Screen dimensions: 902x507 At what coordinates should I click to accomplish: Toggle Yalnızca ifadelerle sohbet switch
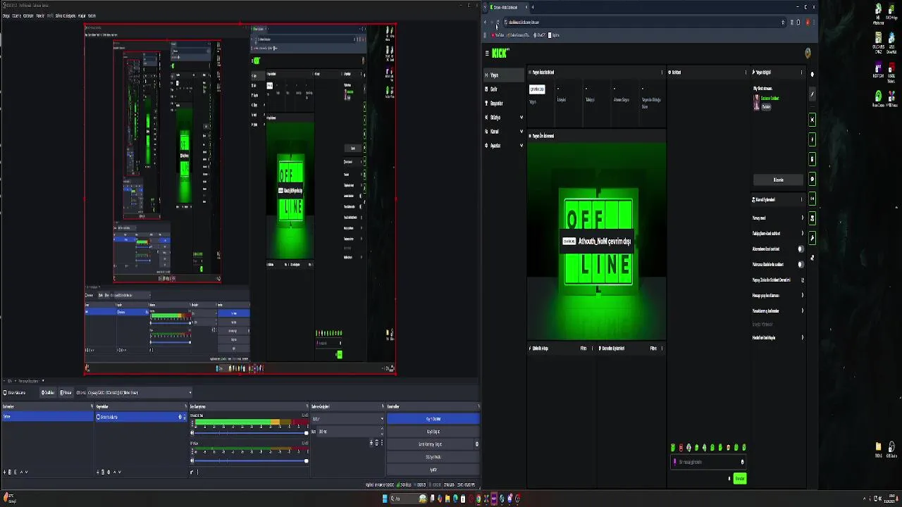point(801,264)
